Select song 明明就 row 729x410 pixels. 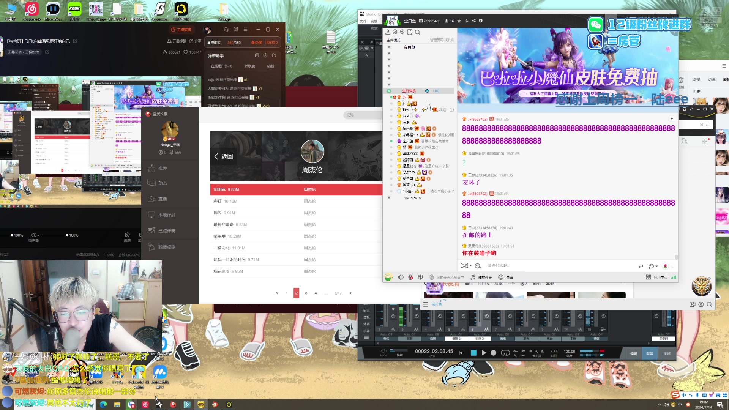(296, 189)
